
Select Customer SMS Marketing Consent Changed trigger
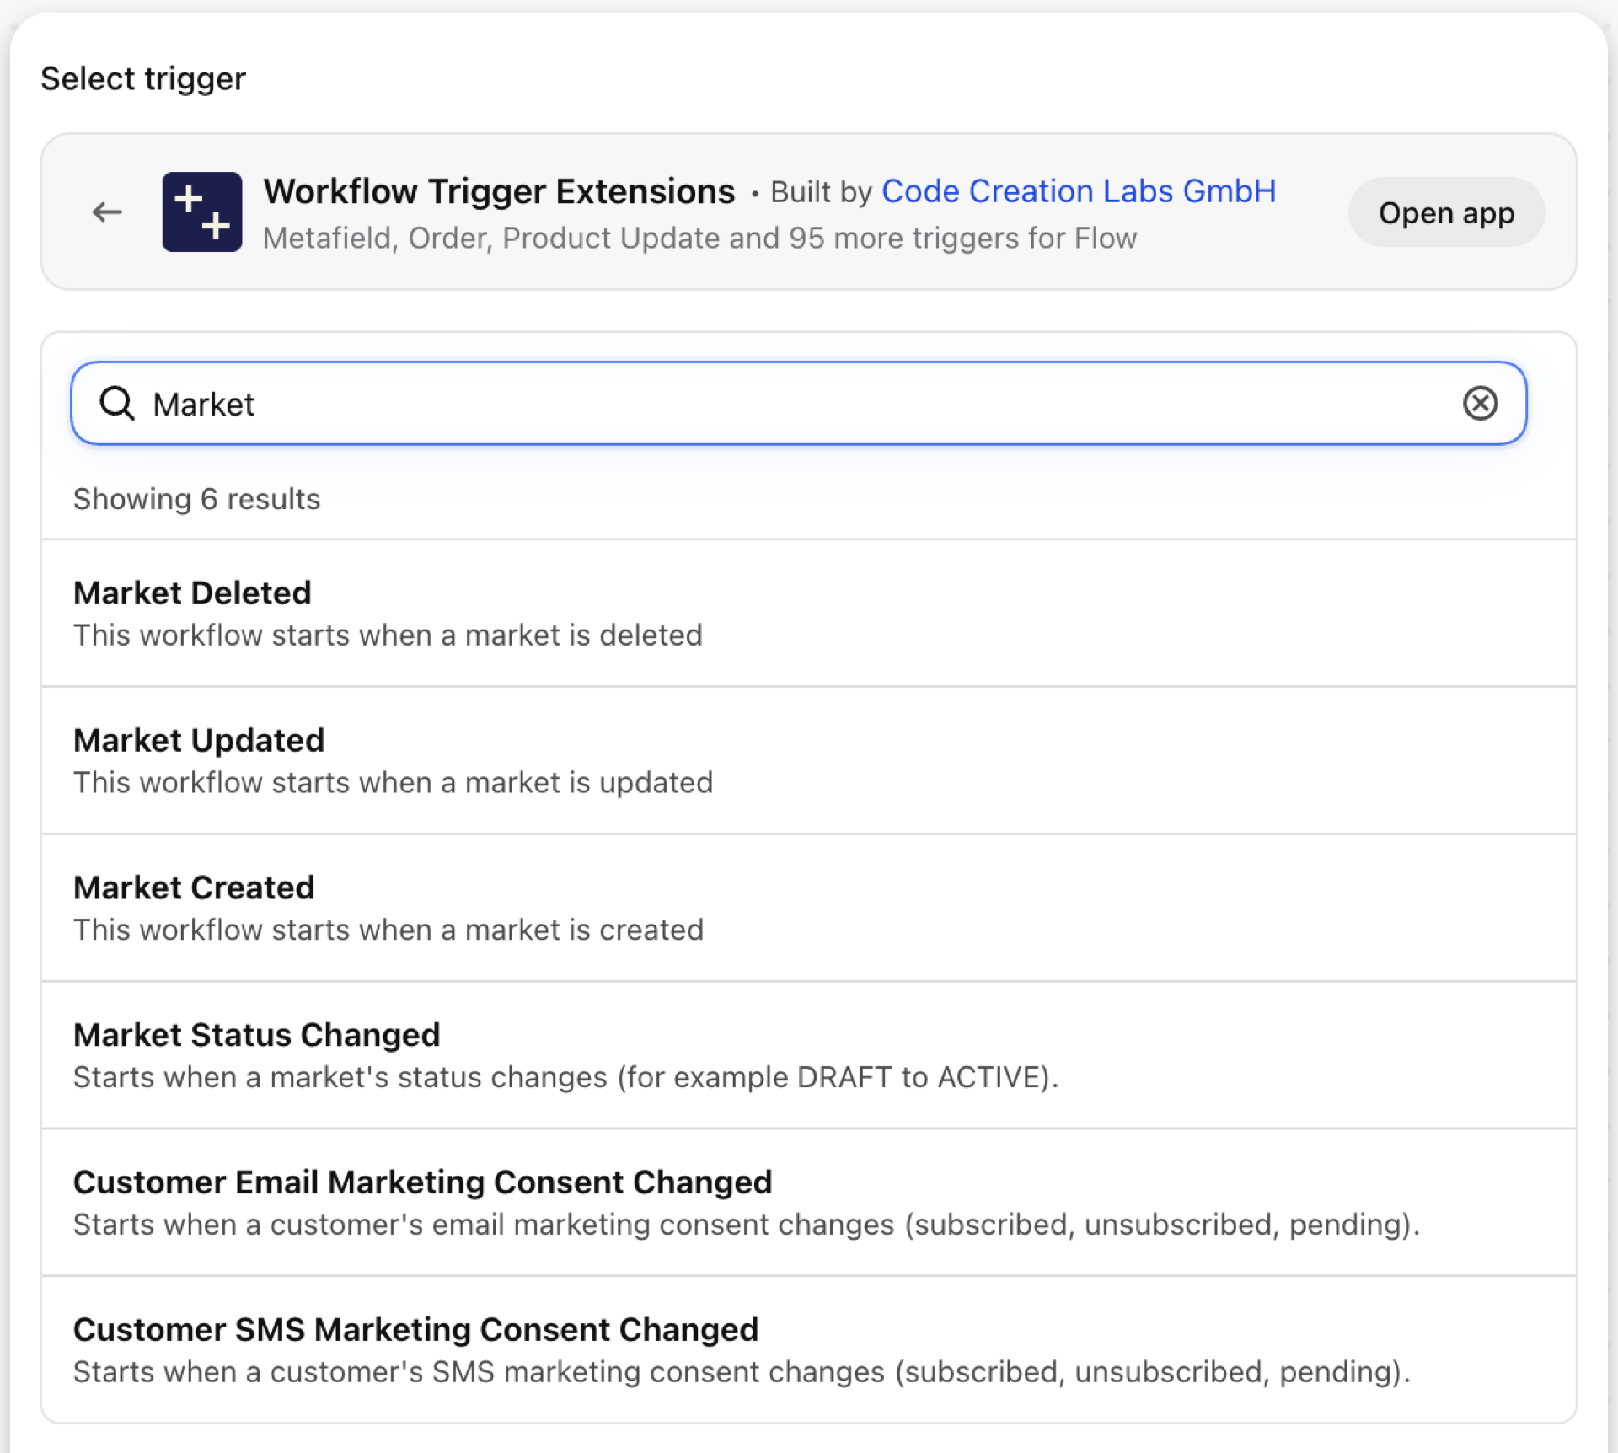point(809,1349)
